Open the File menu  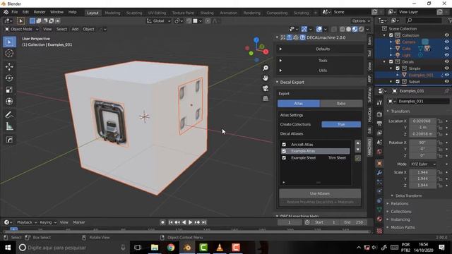[14, 12]
